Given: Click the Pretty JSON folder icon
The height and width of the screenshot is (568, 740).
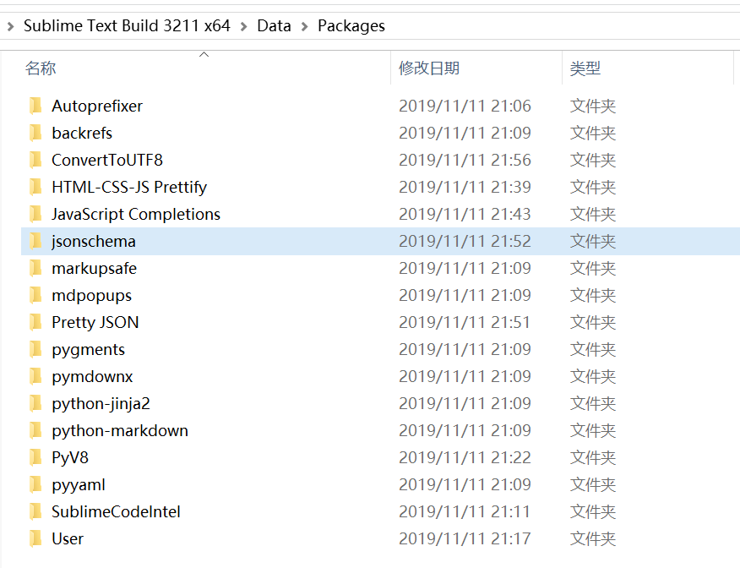Looking at the screenshot, I should [35, 322].
